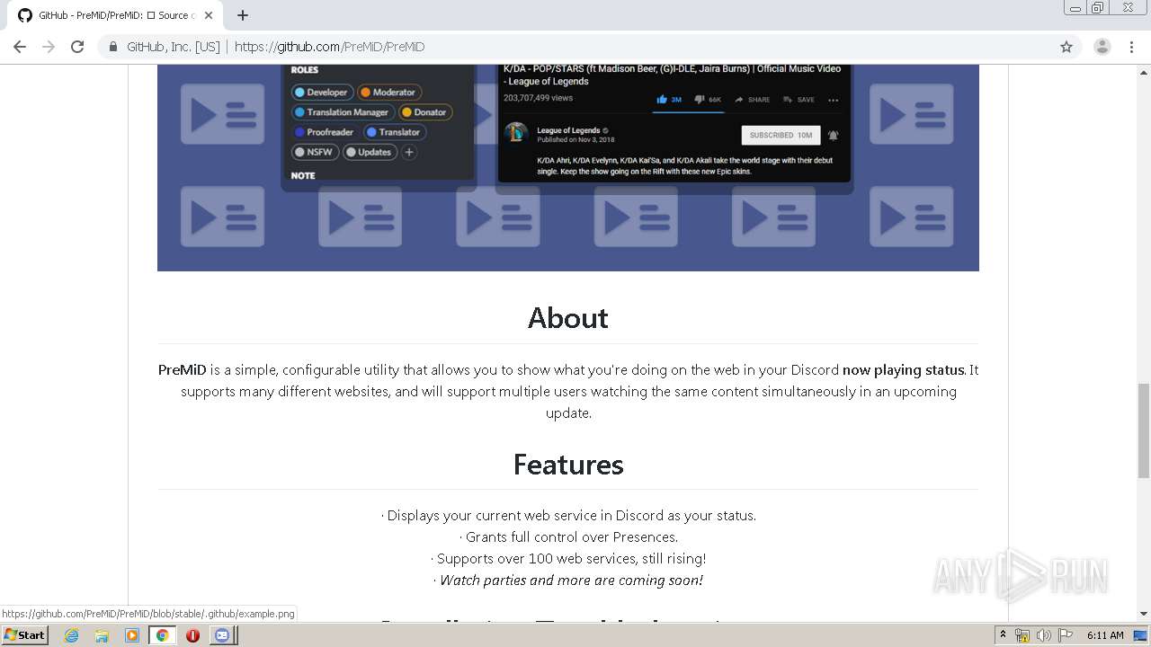The width and height of the screenshot is (1151, 647).
Task: Go back to the previous page
Action: 20,47
